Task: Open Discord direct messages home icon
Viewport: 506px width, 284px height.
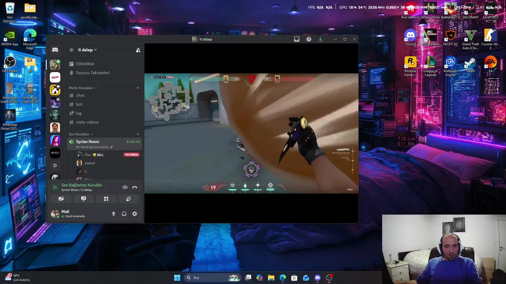Action: (x=55, y=50)
